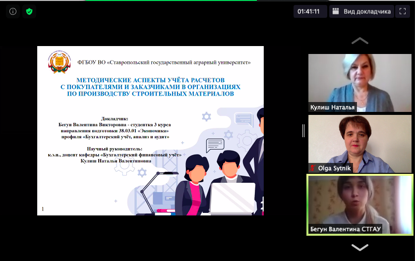
Task: Show next participants with down chevron
Action: (x=359, y=247)
